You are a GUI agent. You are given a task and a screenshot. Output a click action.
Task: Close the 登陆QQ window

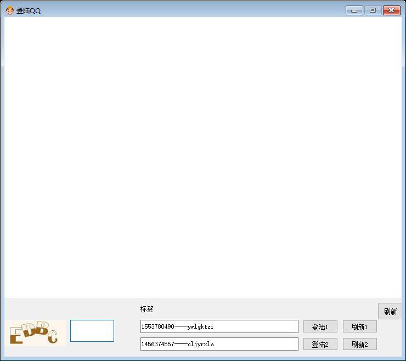point(391,10)
